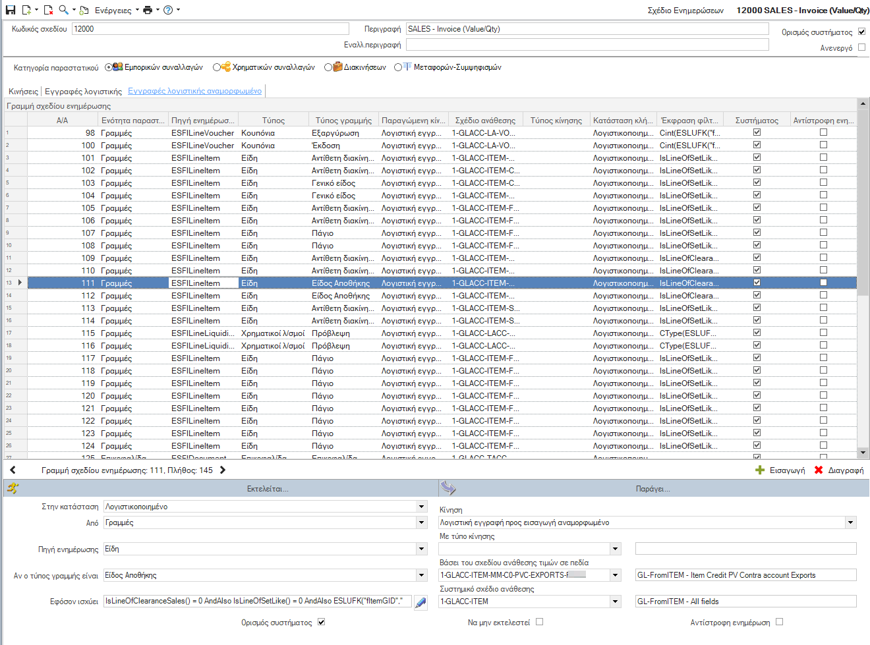Expand the Πηγή ενημέρωσης dropdown

[x=422, y=549]
